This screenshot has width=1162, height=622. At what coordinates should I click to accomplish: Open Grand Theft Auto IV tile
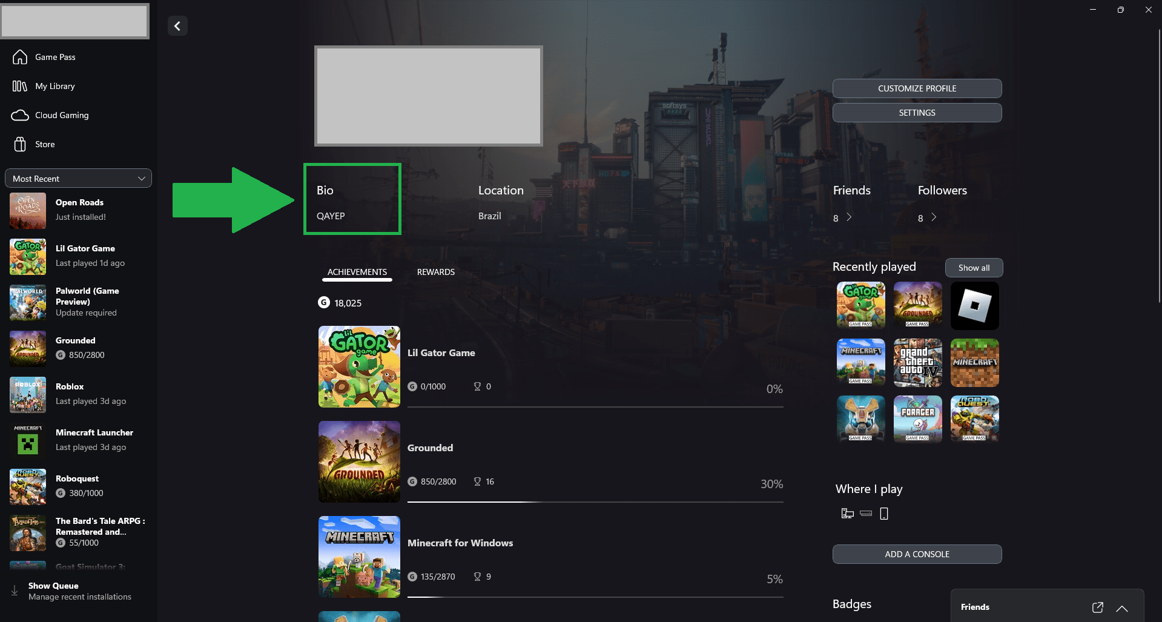(917, 362)
